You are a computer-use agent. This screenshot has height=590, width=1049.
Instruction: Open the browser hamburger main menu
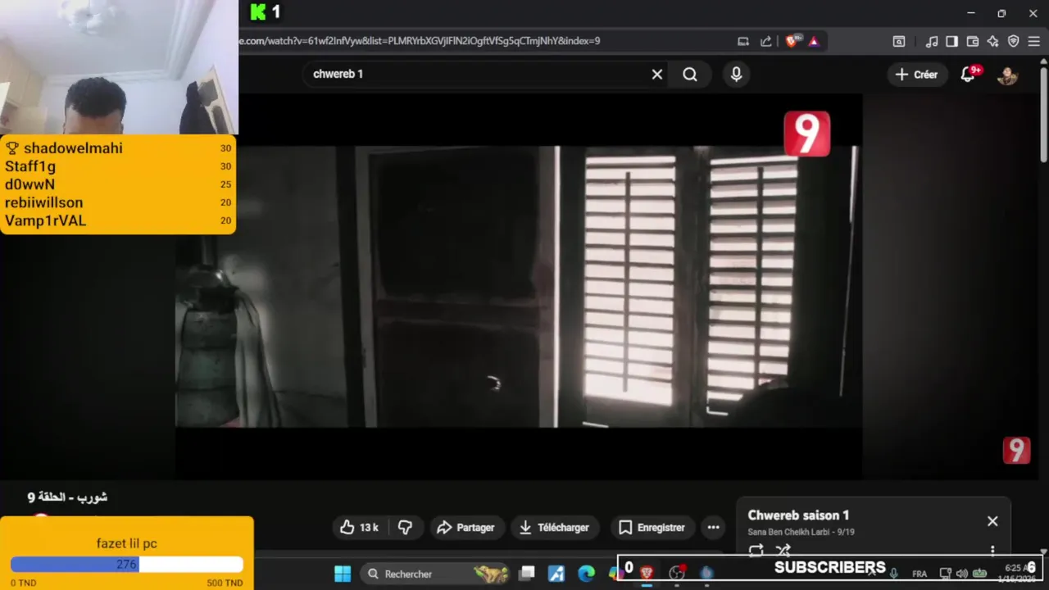pos(1034,41)
